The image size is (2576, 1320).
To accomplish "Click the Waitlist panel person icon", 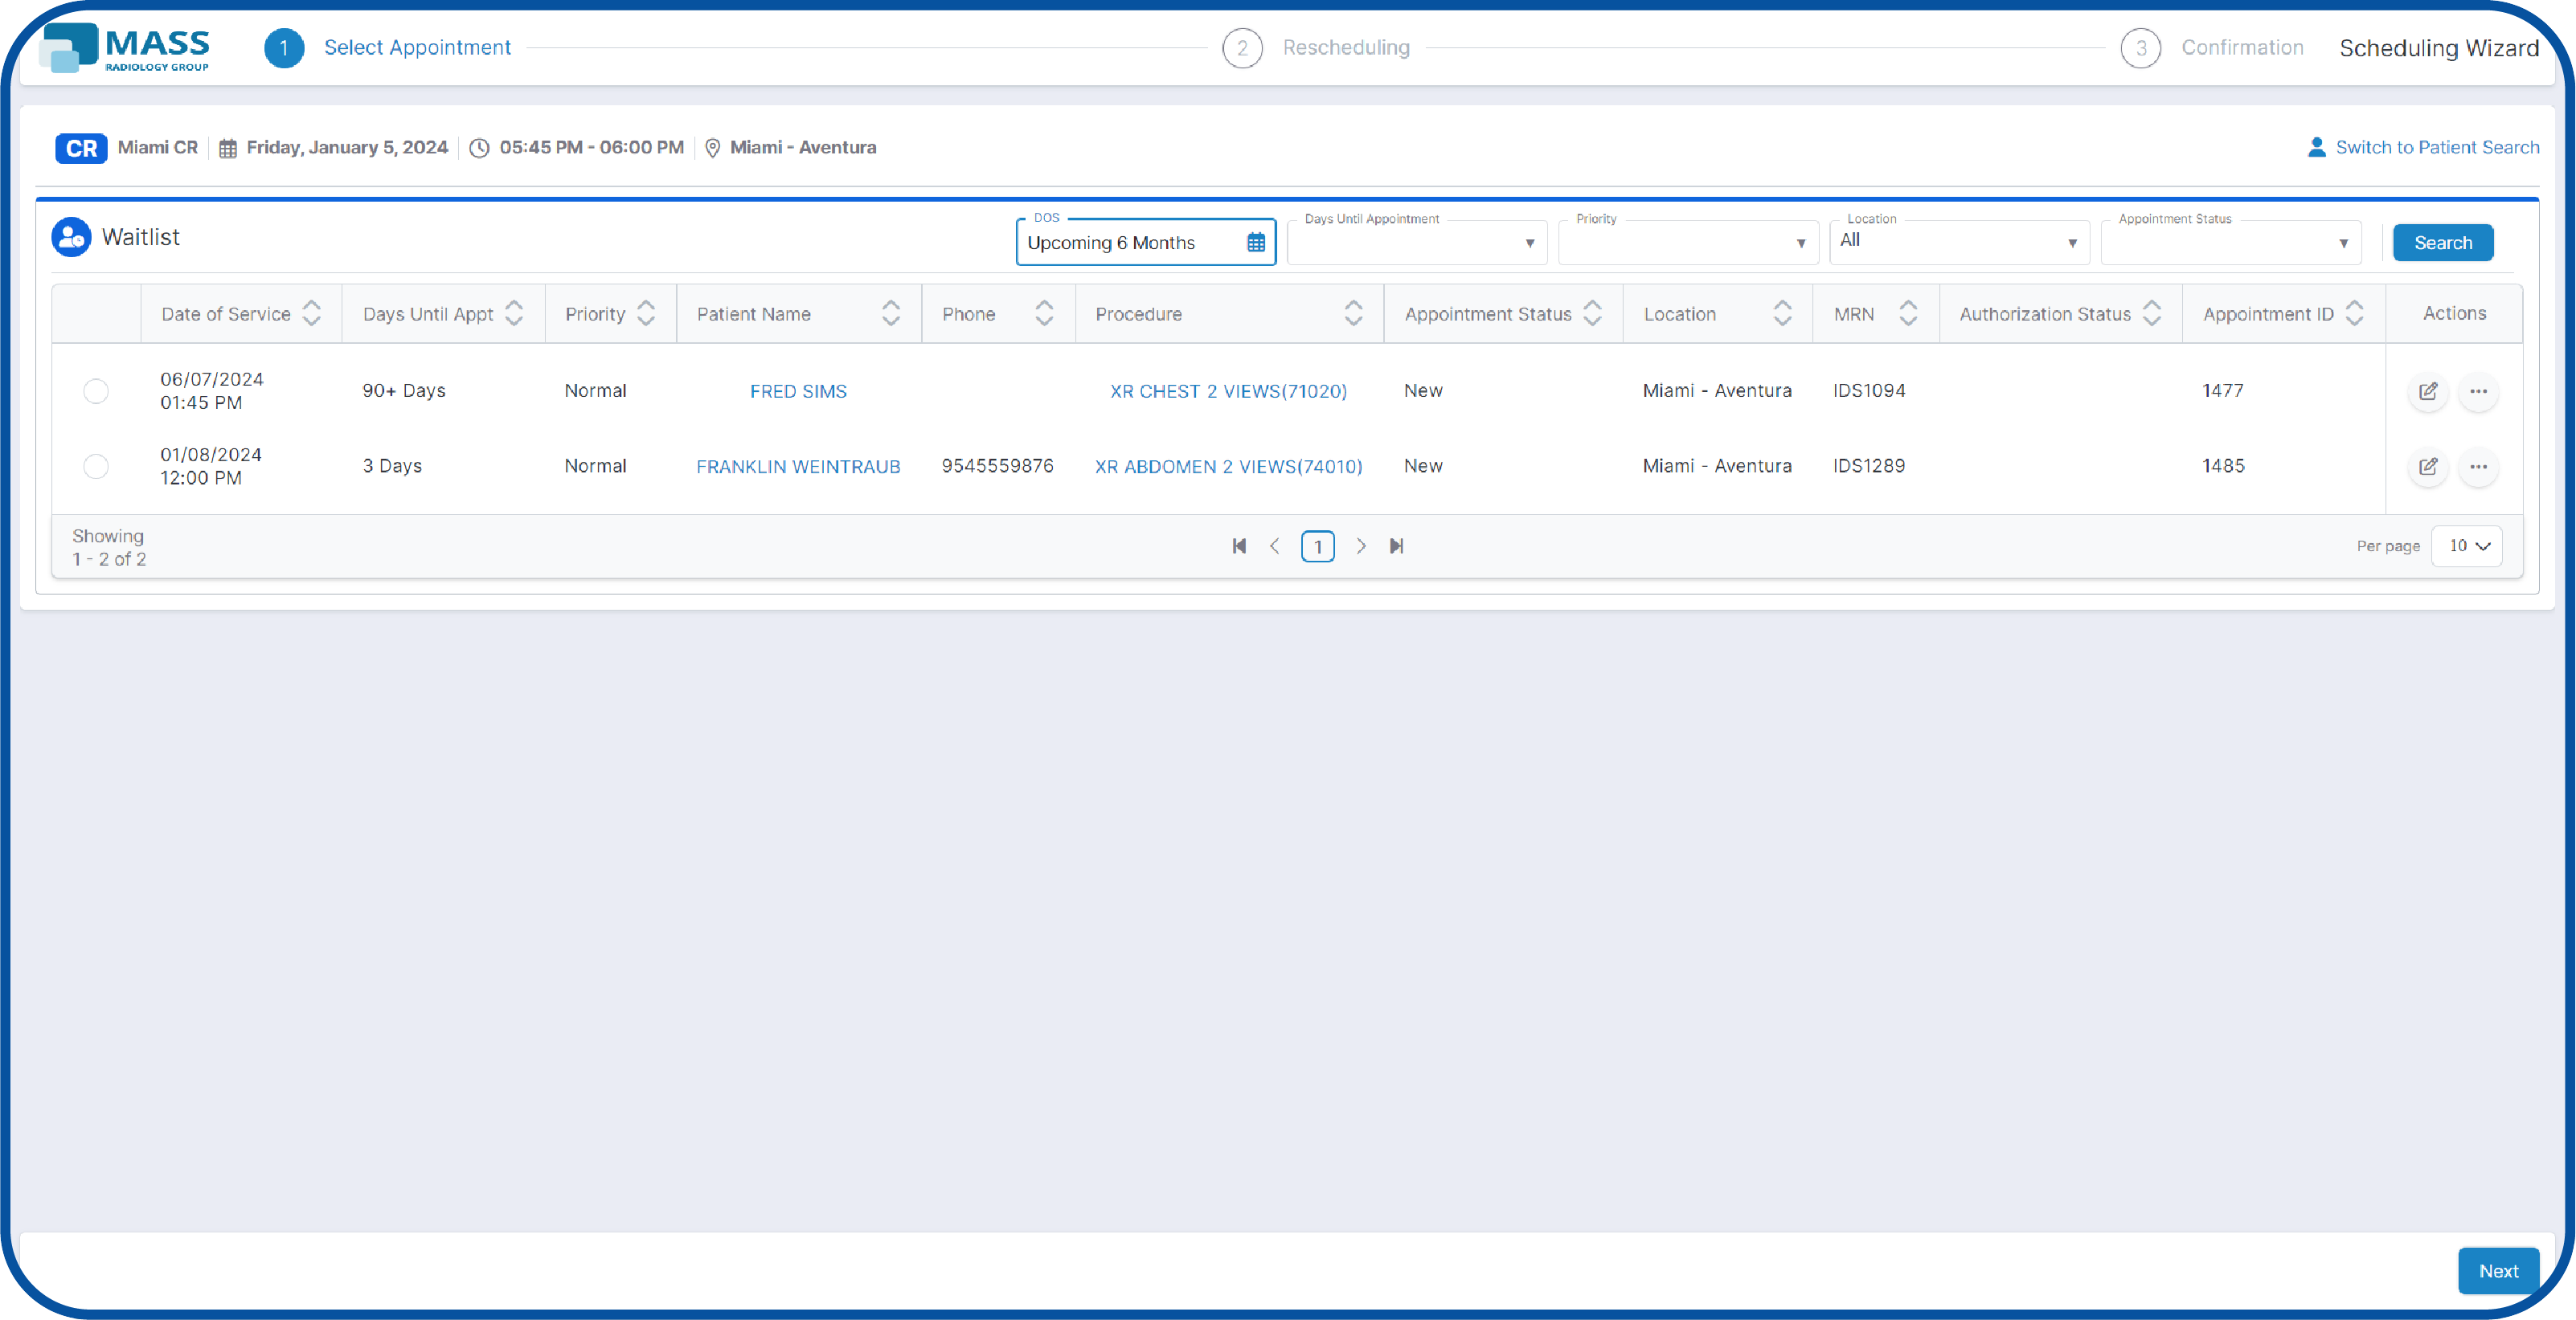I will (71, 236).
